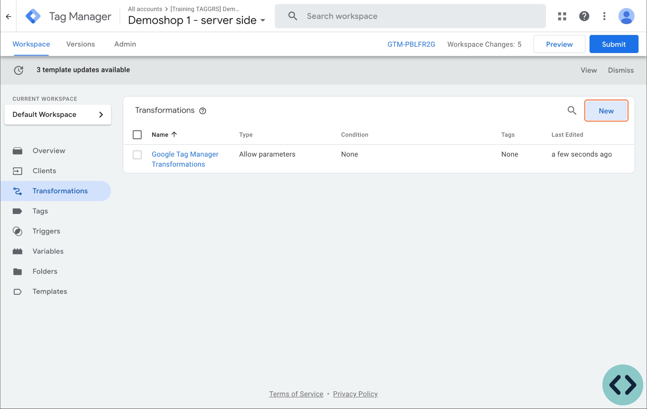Click the Clients sidebar icon
The image size is (647, 409).
pos(17,171)
